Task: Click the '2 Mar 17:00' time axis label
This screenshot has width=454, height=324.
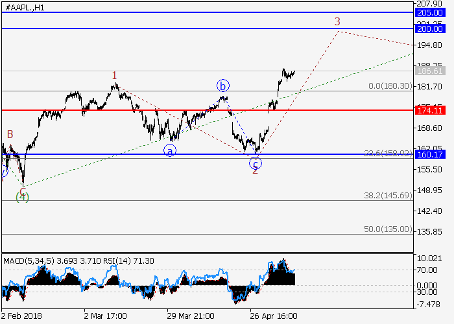Action: [105, 316]
